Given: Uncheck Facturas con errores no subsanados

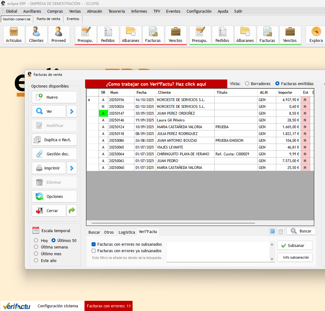Looking at the screenshot, I should (x=94, y=244).
